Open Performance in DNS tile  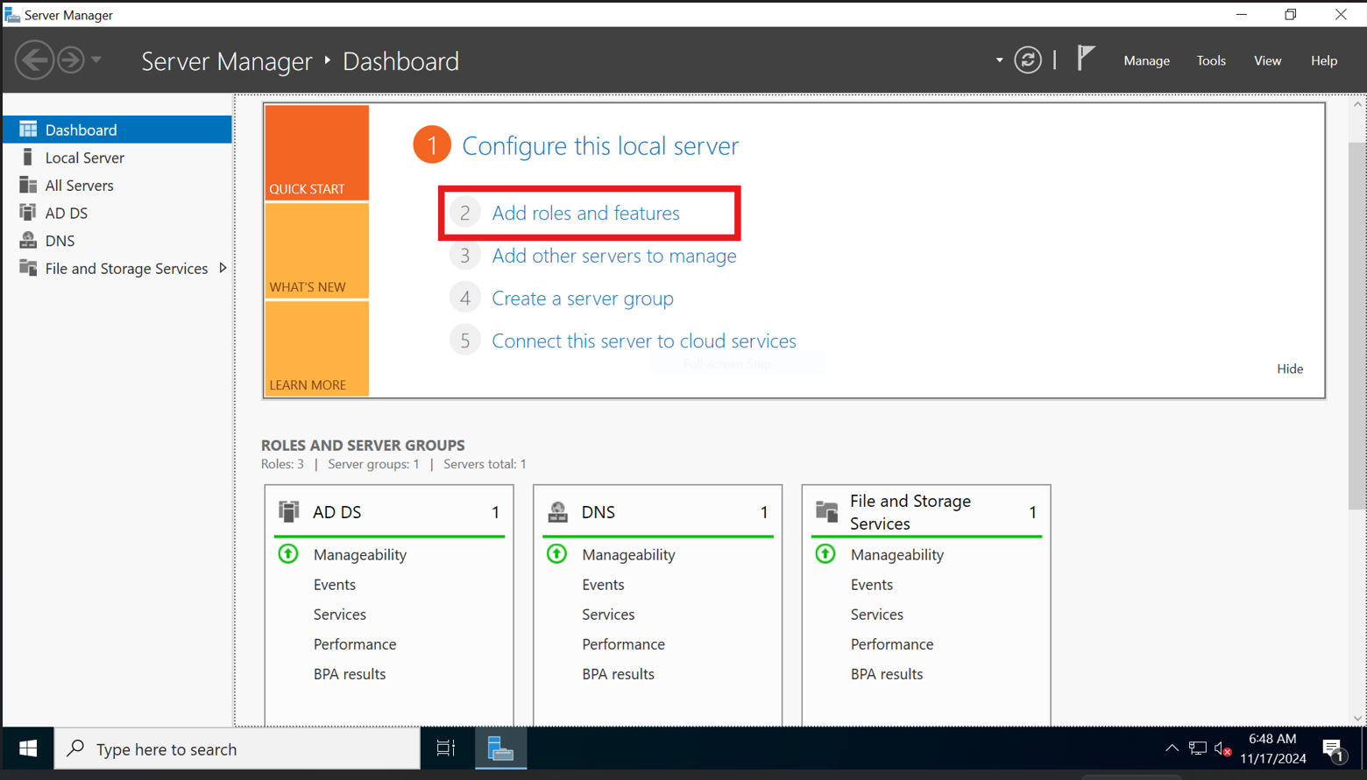[623, 644]
